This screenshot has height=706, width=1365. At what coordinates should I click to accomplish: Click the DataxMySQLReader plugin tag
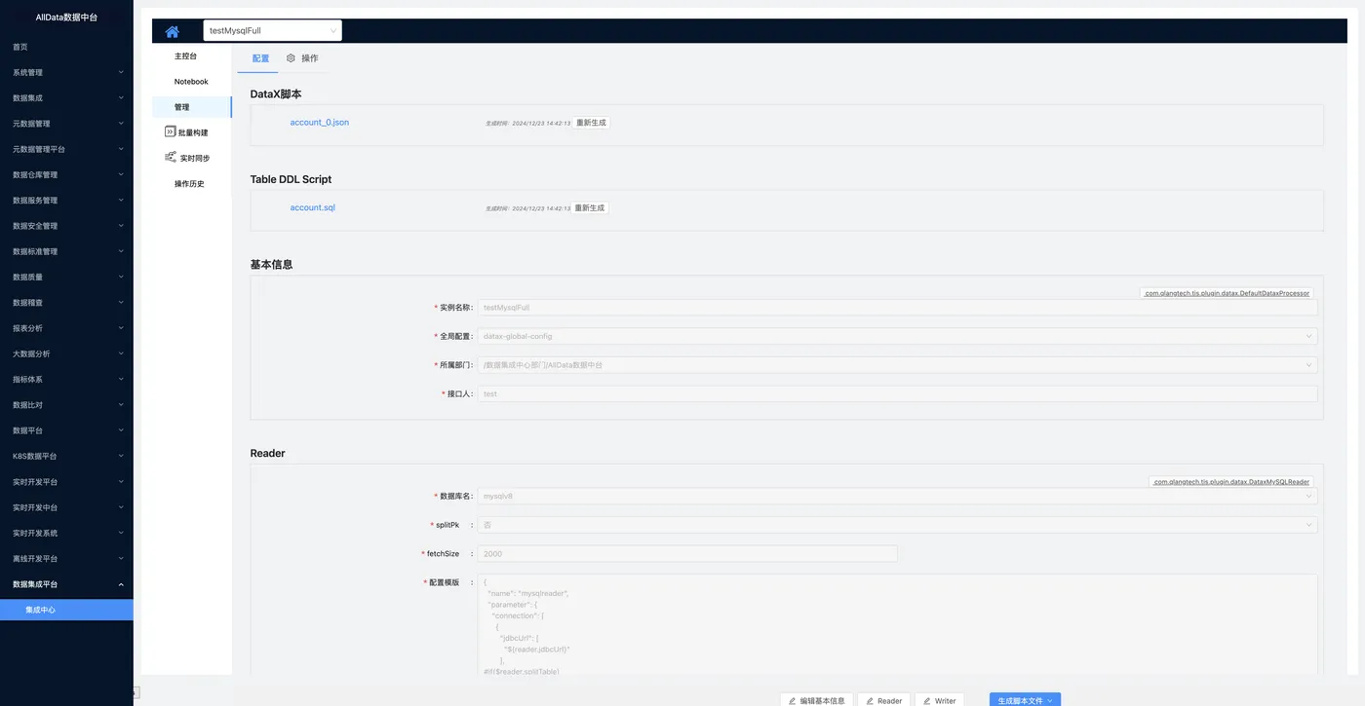(x=1231, y=482)
